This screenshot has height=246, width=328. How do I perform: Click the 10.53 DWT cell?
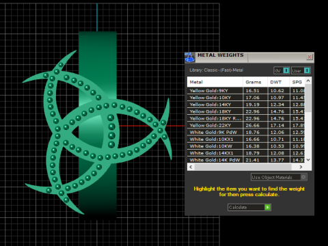coord(279,146)
